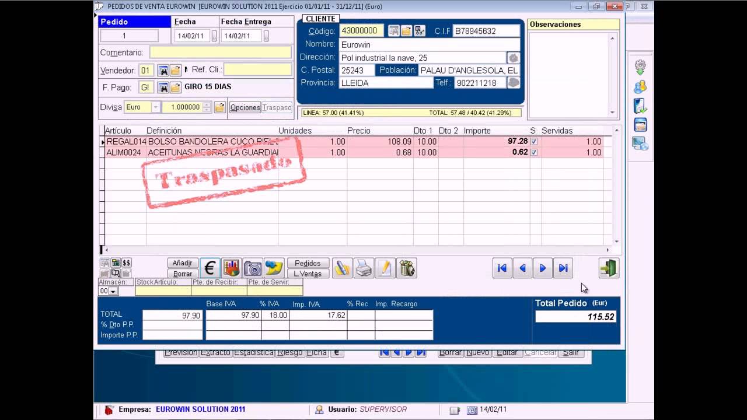This screenshot has width=747, height=420.
Task: Click gear with green arrow sidebar icon
Action: [640, 67]
